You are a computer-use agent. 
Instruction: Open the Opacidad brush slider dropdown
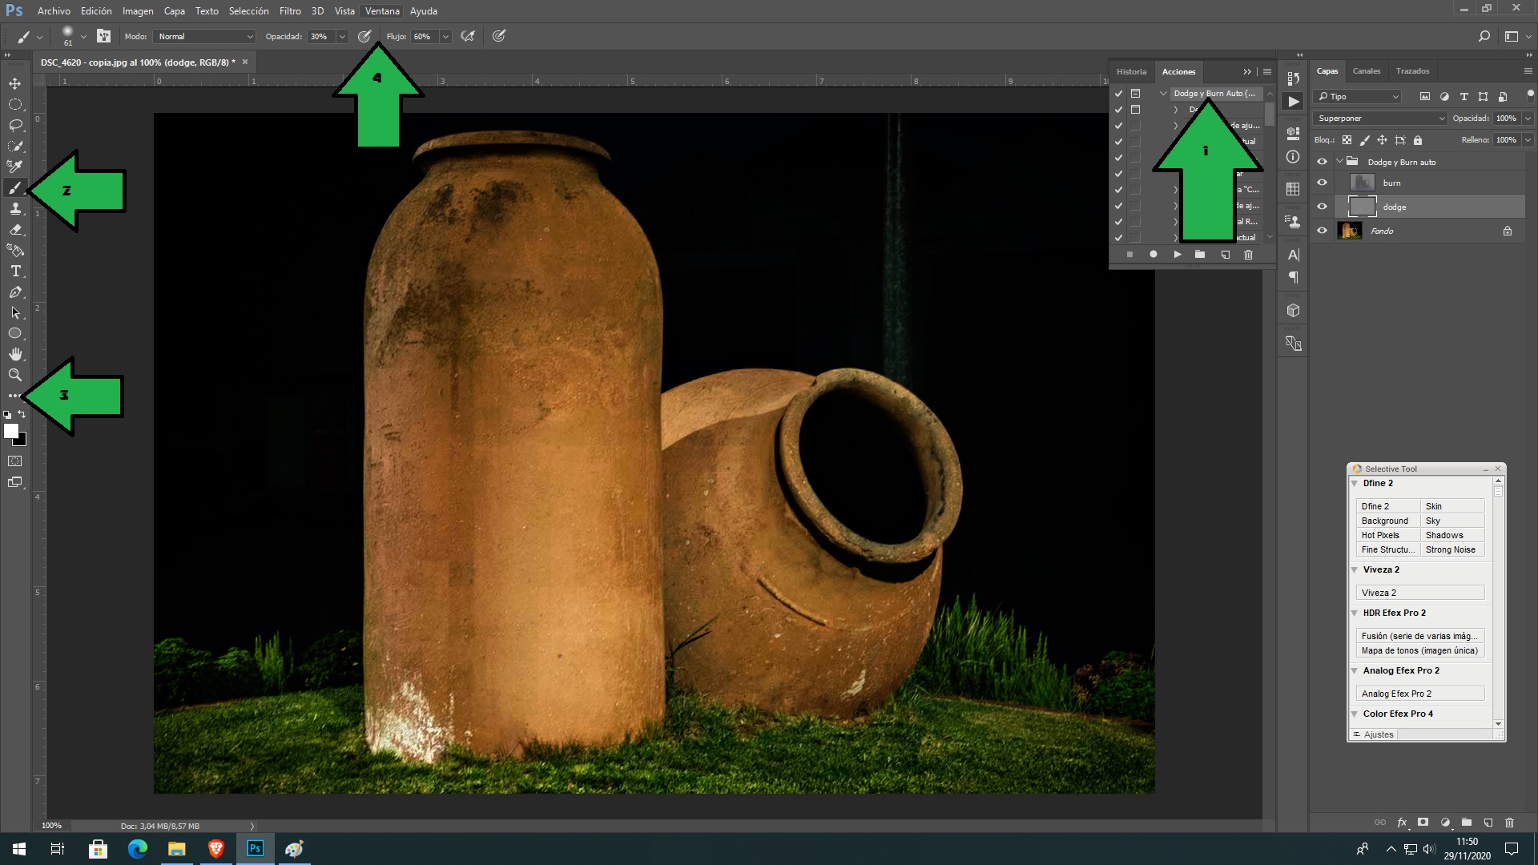342,37
